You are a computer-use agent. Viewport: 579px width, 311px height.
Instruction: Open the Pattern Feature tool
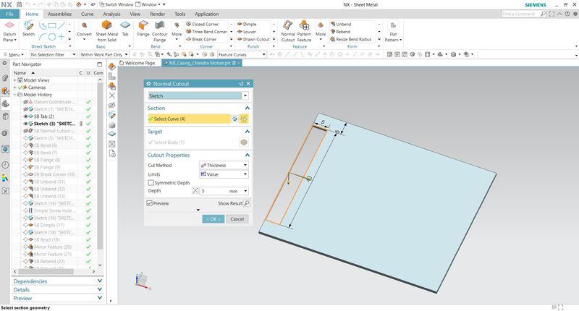304,31
